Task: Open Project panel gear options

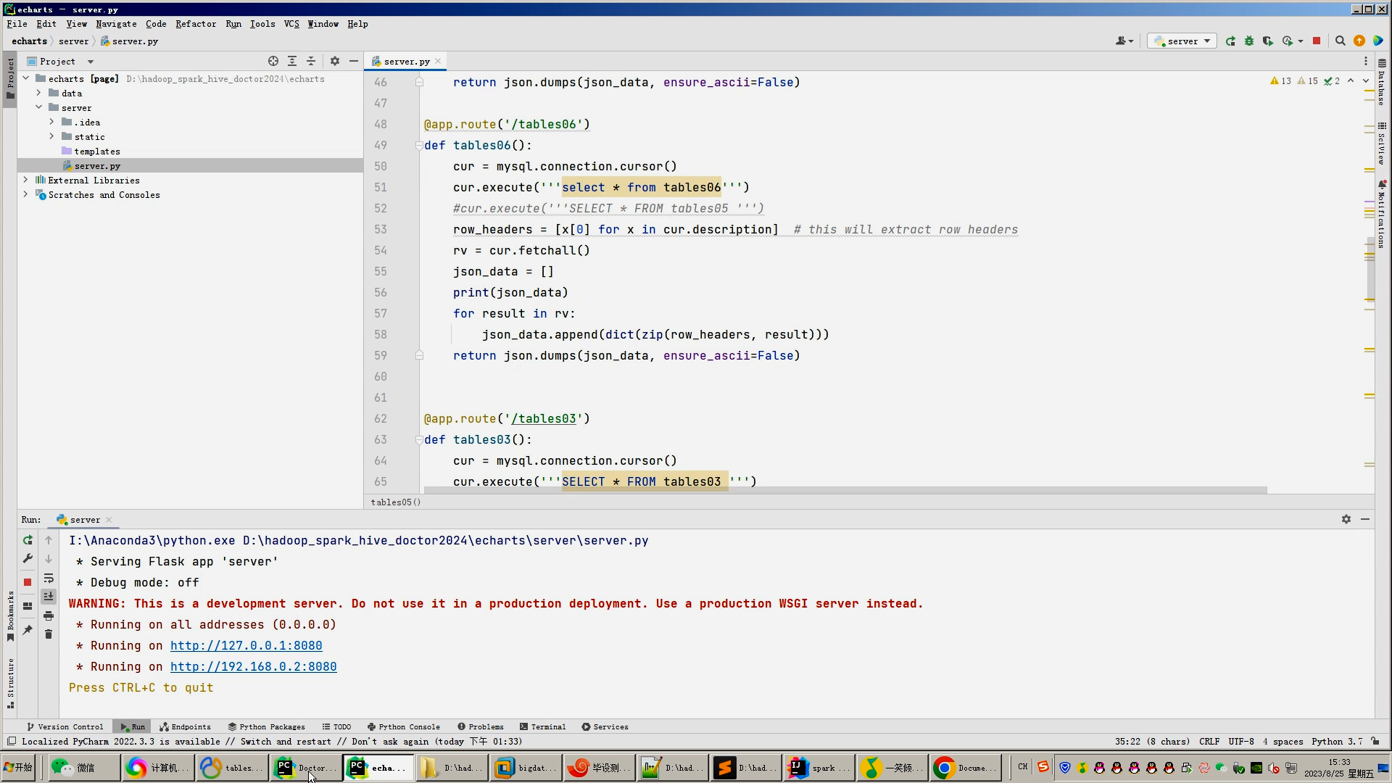Action: tap(335, 62)
